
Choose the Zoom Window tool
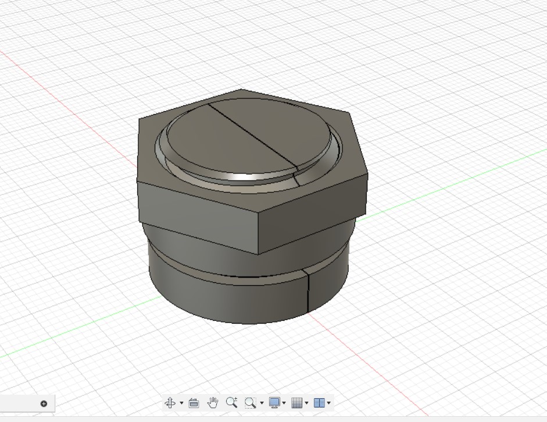coord(250,403)
